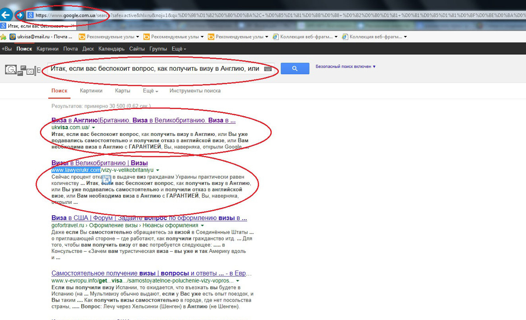526x320 pixels.
Task: Open 'Инструменты поиска' search tools
Action: click(x=195, y=91)
